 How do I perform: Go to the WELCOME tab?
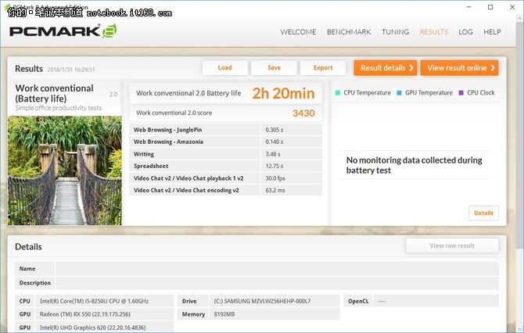(297, 32)
